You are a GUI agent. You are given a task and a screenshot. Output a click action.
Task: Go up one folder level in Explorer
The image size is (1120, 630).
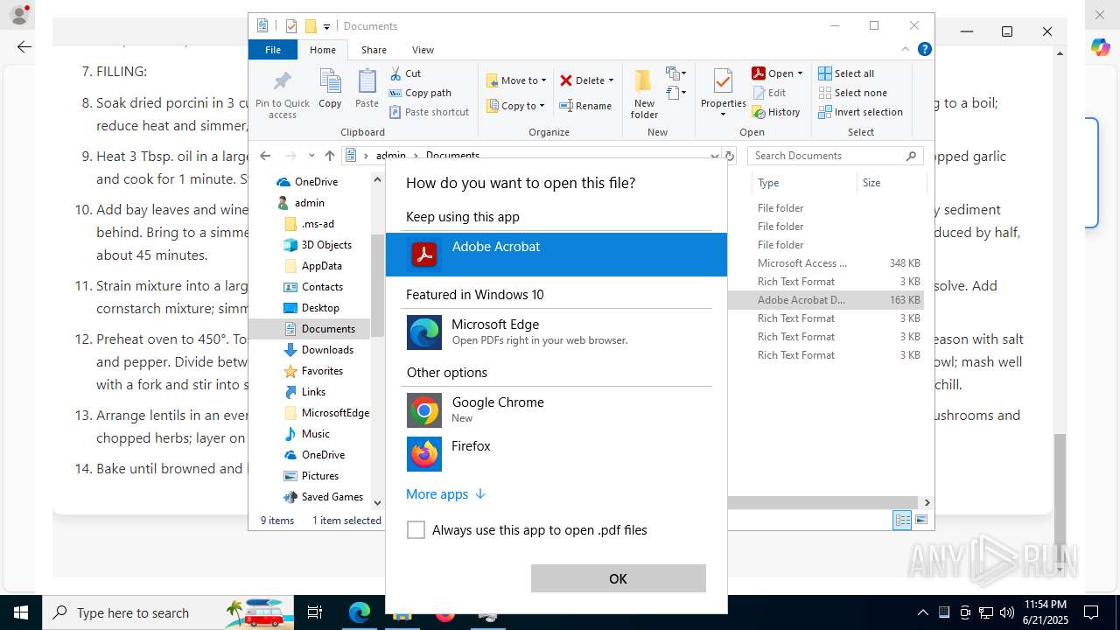329,156
